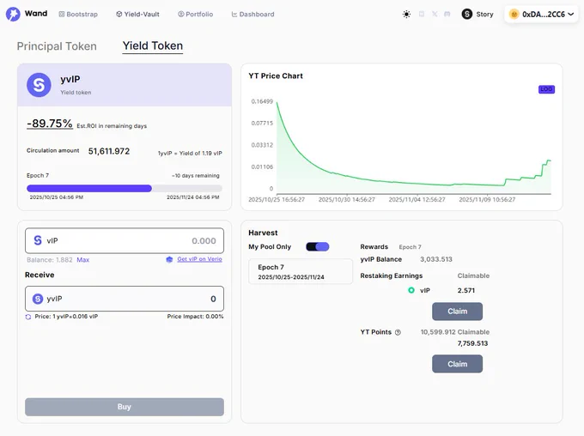Select the Yield Token tab
This screenshot has width=584, height=436.
[x=153, y=45]
